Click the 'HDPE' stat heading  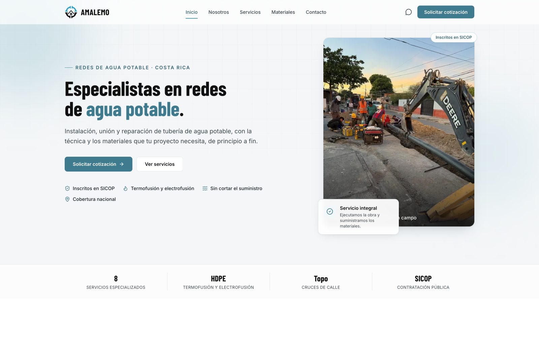[x=218, y=279]
